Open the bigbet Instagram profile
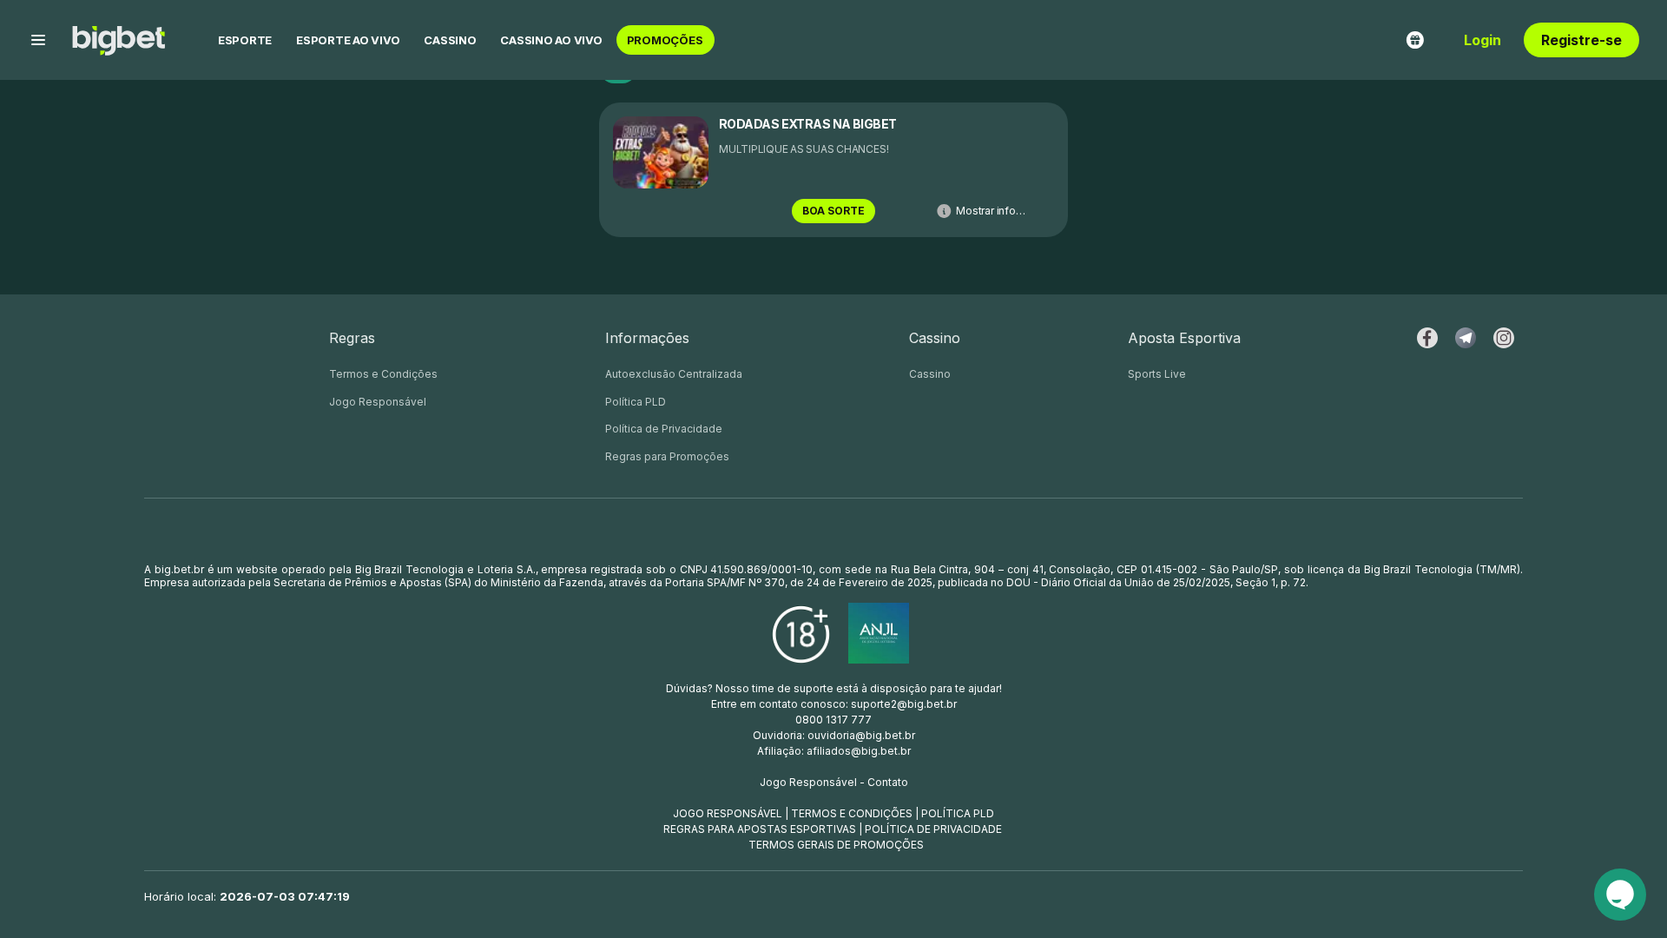This screenshot has width=1667, height=938. (x=1504, y=338)
